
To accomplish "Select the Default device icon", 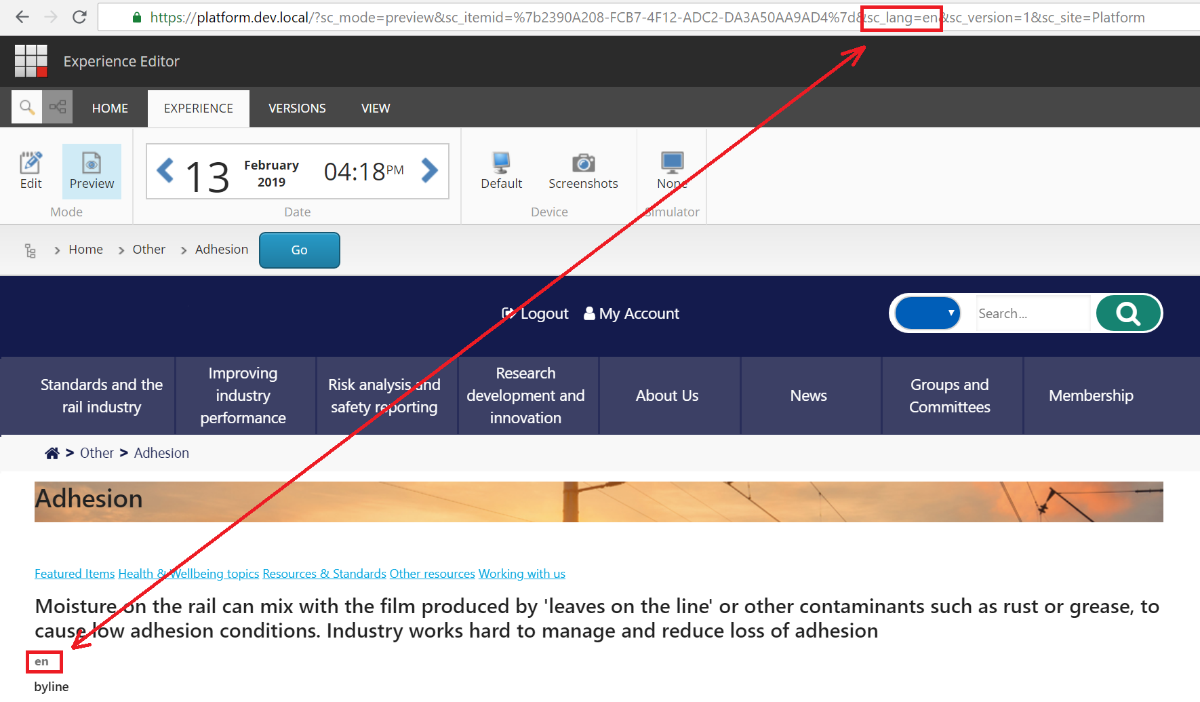I will 501,171.
